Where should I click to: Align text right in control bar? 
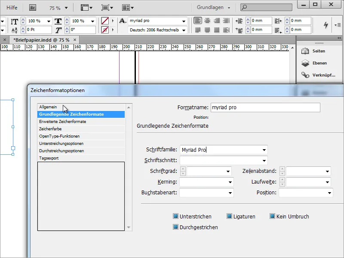coord(217,21)
